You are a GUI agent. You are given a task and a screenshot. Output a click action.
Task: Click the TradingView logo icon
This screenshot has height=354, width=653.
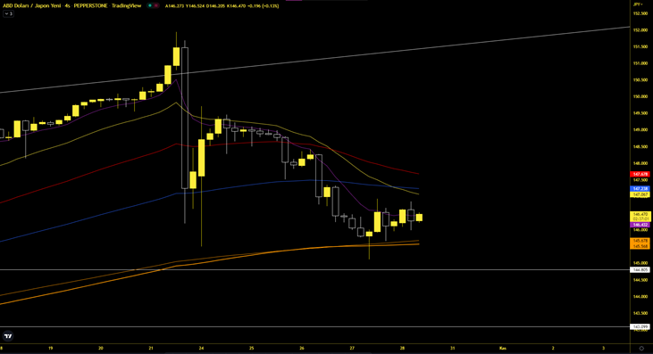click(8, 335)
